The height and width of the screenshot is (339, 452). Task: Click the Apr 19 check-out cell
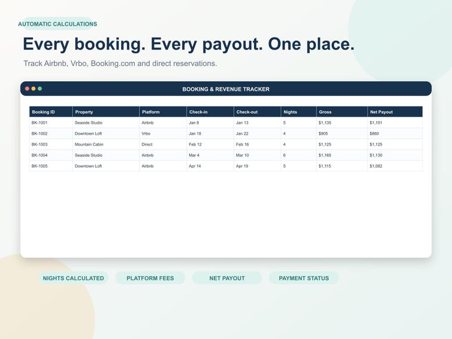(x=257, y=166)
